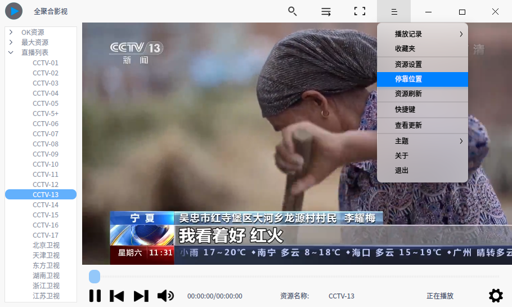512x307 pixels.
Task: Pause the current video playback
Action: coord(95,296)
